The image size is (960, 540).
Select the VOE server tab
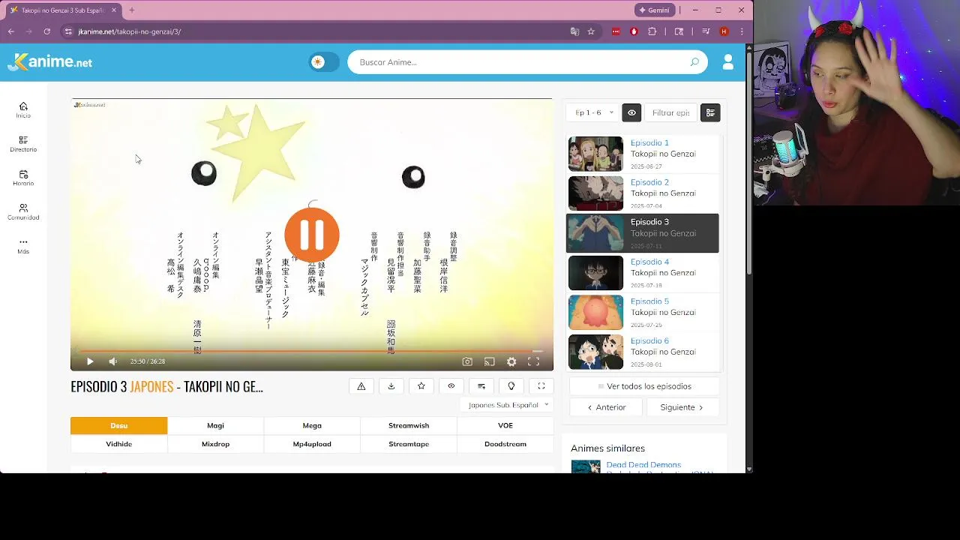505,425
